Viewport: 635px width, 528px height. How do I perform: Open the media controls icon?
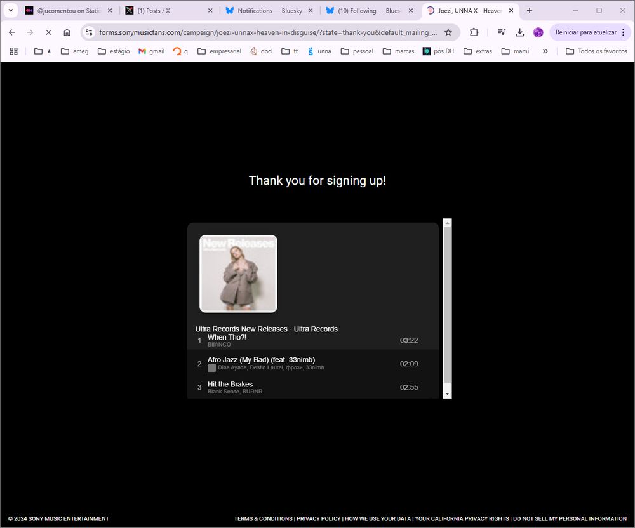502,32
